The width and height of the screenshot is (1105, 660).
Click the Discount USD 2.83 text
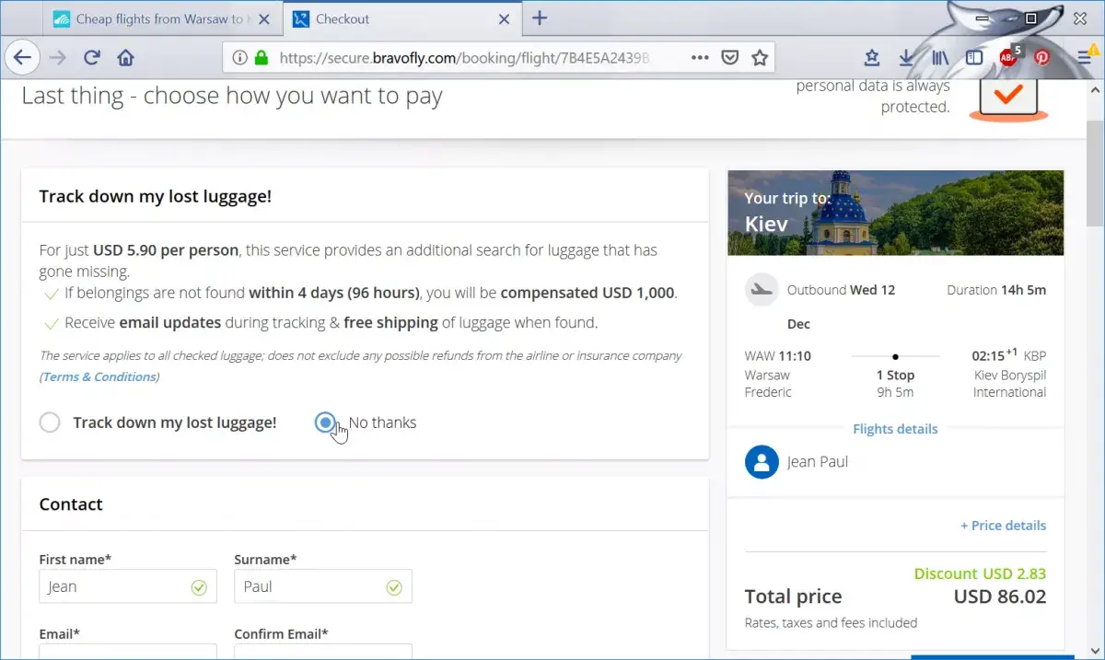pyautogui.click(x=980, y=573)
